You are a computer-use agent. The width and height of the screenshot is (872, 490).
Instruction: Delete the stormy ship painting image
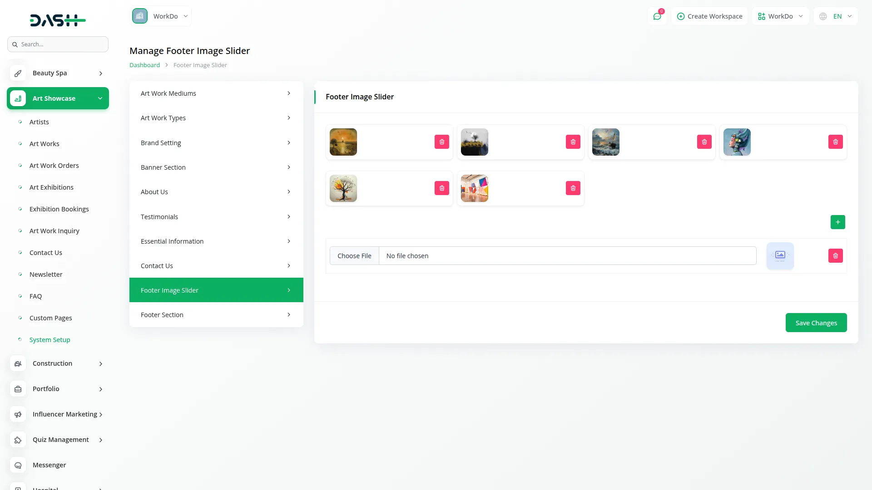(704, 142)
